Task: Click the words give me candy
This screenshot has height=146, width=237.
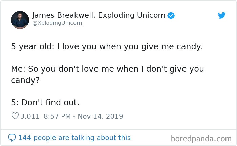Action: (172, 47)
